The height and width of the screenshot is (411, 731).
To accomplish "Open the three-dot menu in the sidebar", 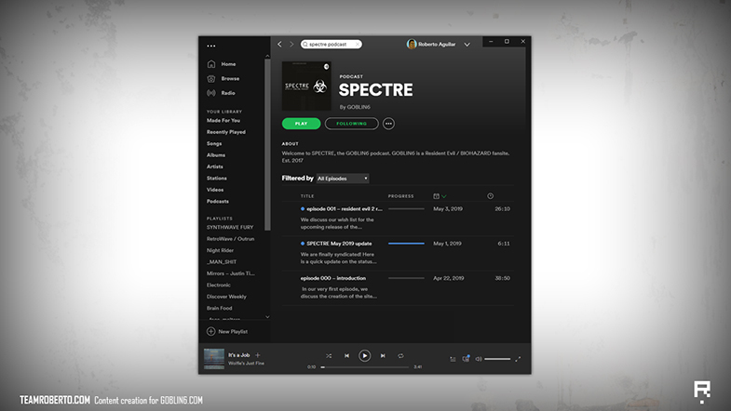I will [211, 46].
